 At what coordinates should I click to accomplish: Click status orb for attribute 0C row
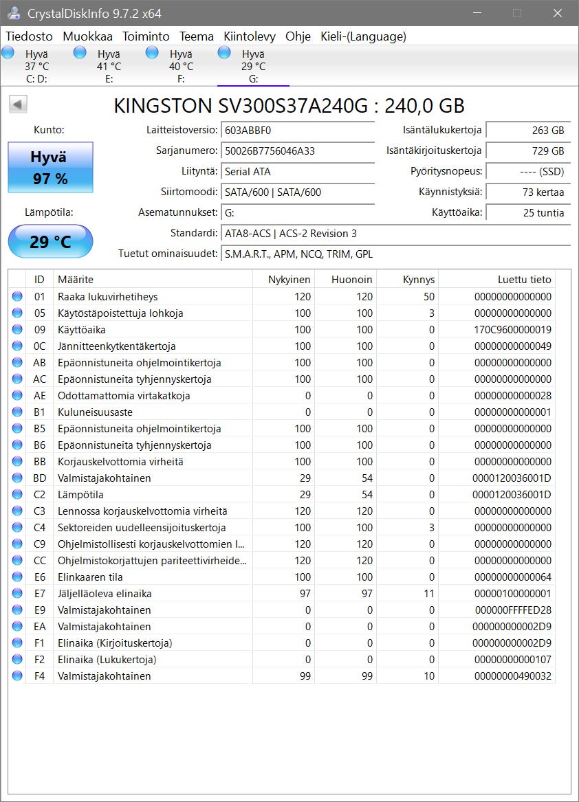click(17, 346)
